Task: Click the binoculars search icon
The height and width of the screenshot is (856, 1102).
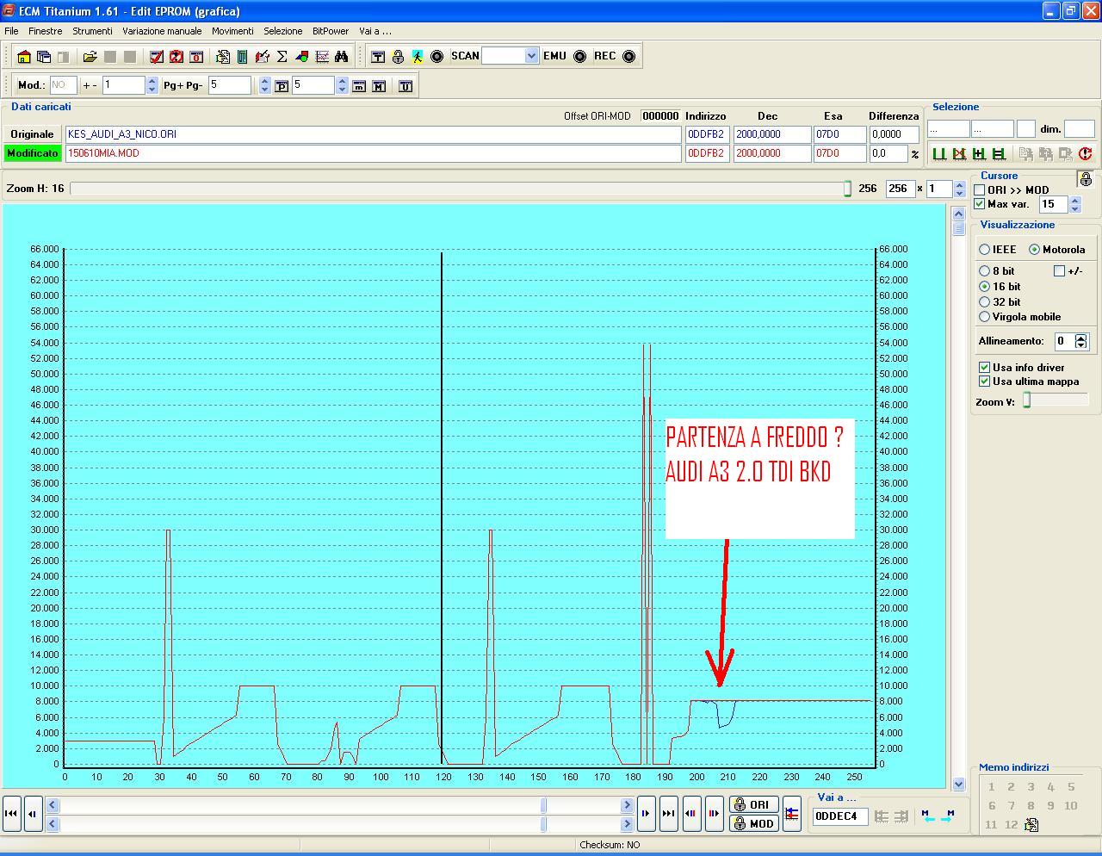Action: pyautogui.click(x=342, y=57)
